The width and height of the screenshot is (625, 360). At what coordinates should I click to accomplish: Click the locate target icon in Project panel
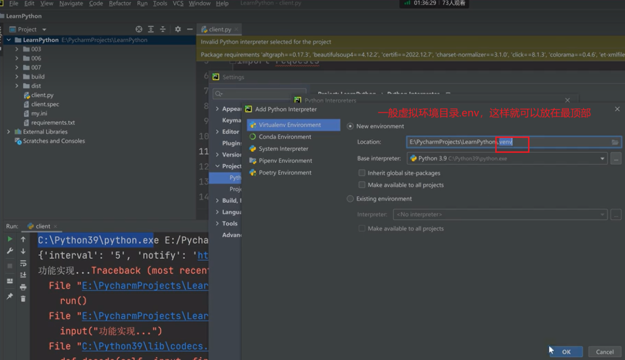click(138, 29)
